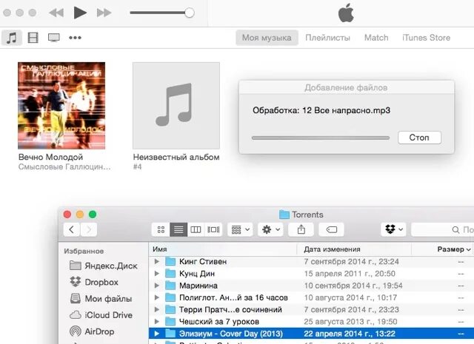Sort Finder list by Размер column

pos(443,249)
